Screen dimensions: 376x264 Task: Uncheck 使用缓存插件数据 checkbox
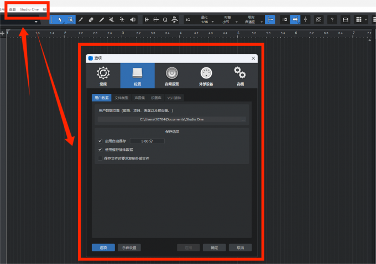click(x=100, y=149)
